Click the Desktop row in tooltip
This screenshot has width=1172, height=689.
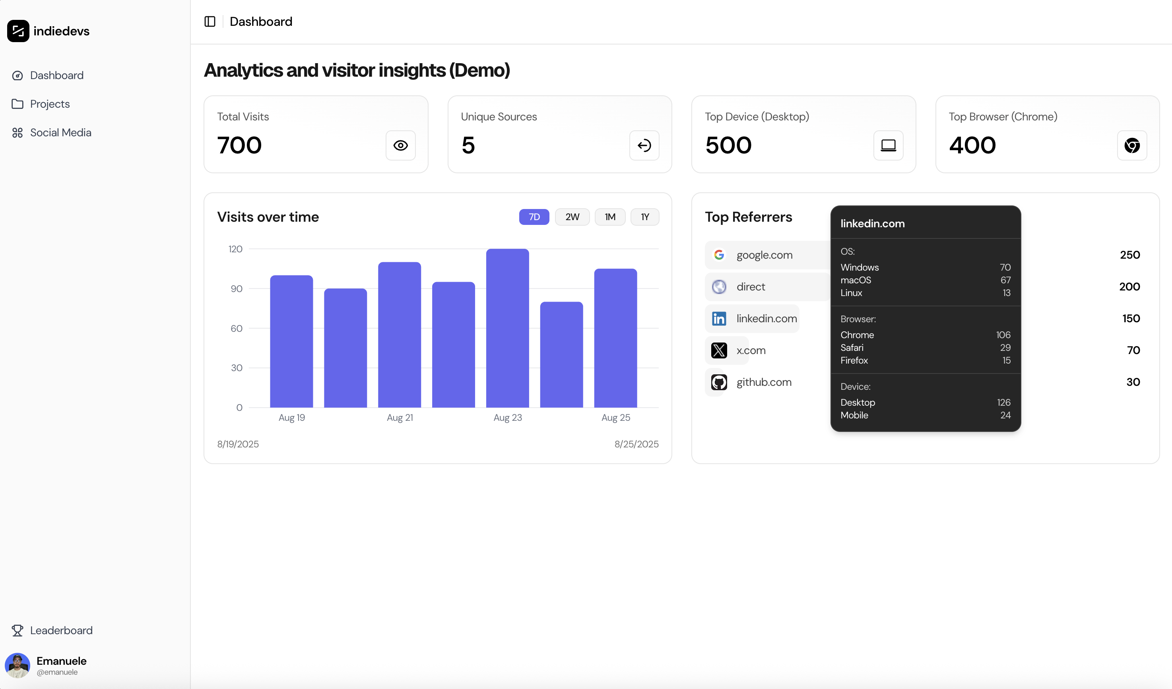[926, 403]
